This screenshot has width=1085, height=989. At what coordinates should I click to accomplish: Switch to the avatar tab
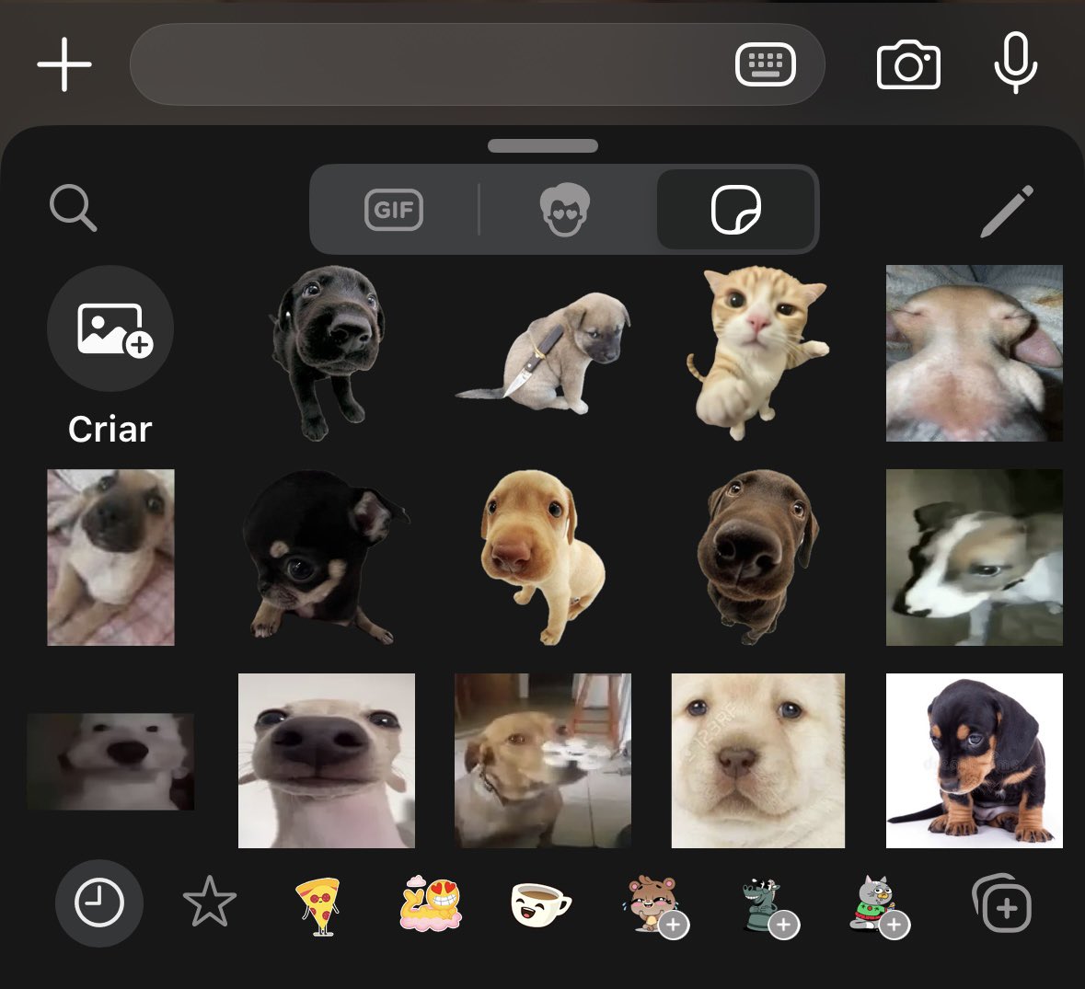(x=565, y=210)
